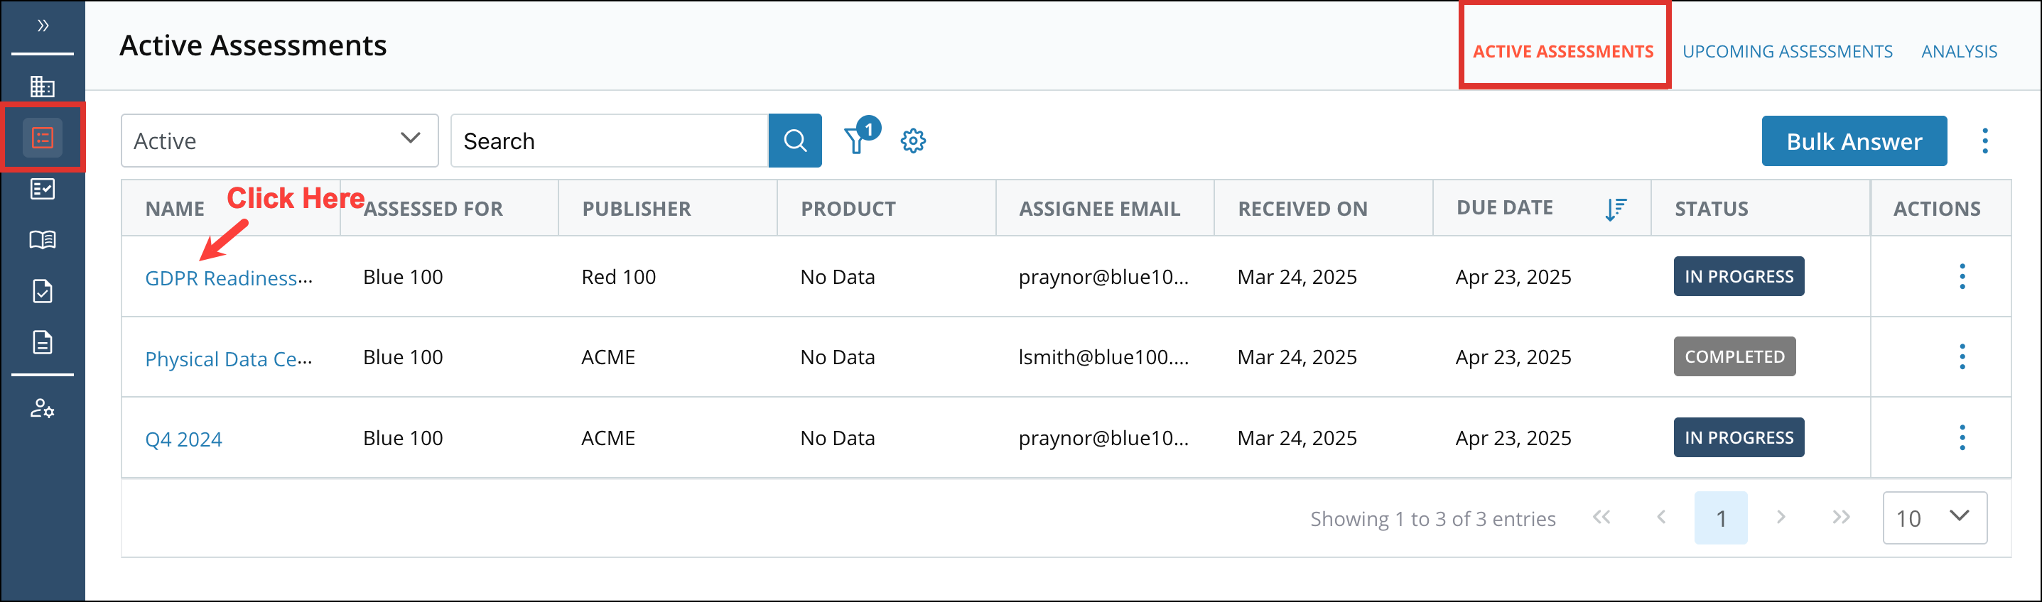Switch to Upcoming Assessments tab
The height and width of the screenshot is (602, 2042).
click(1787, 52)
